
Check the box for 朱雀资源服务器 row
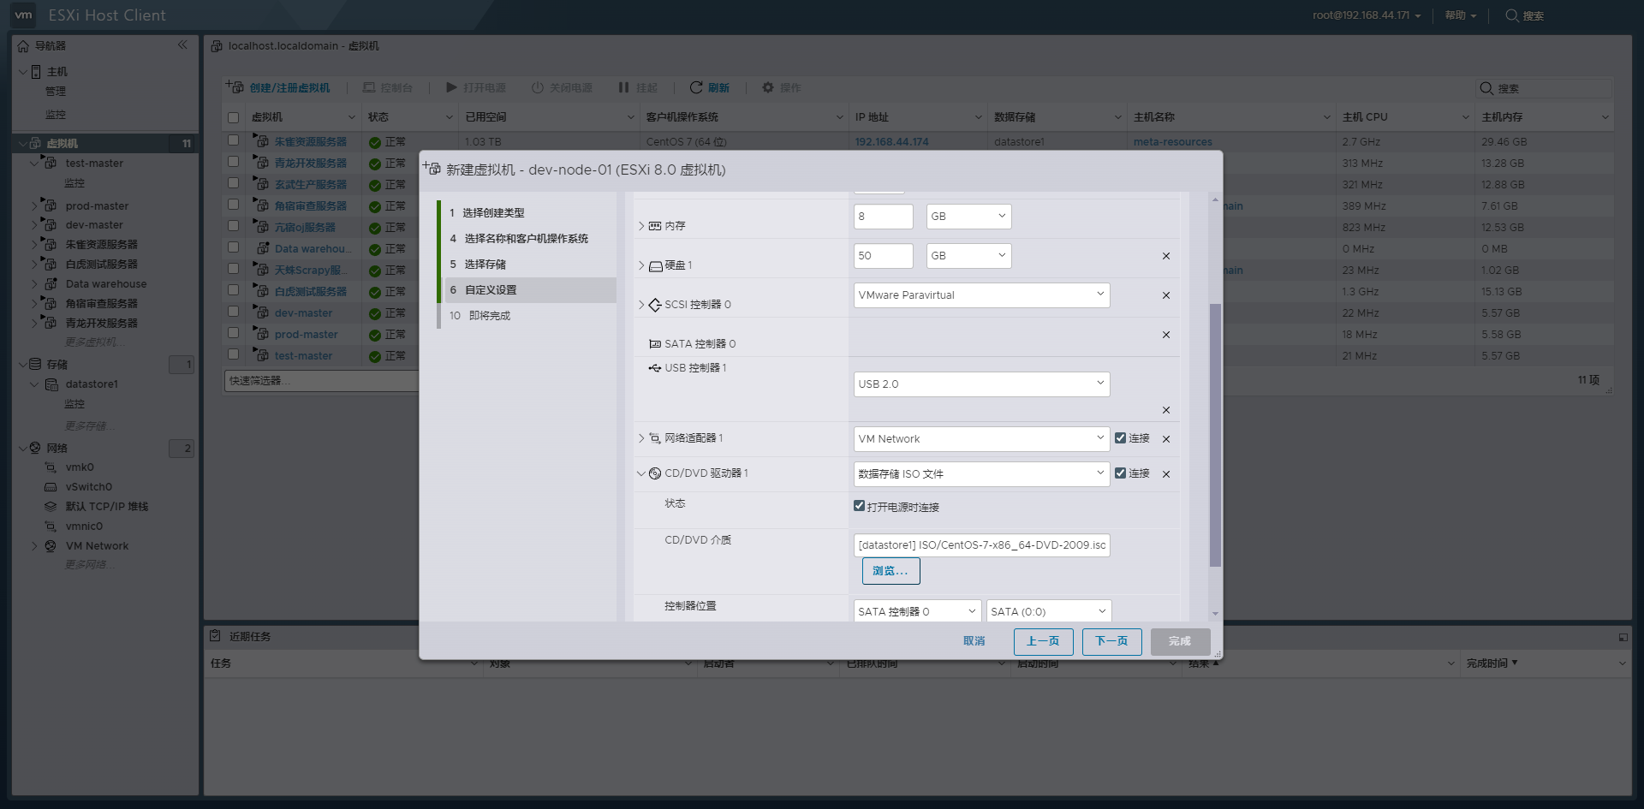[233, 140]
